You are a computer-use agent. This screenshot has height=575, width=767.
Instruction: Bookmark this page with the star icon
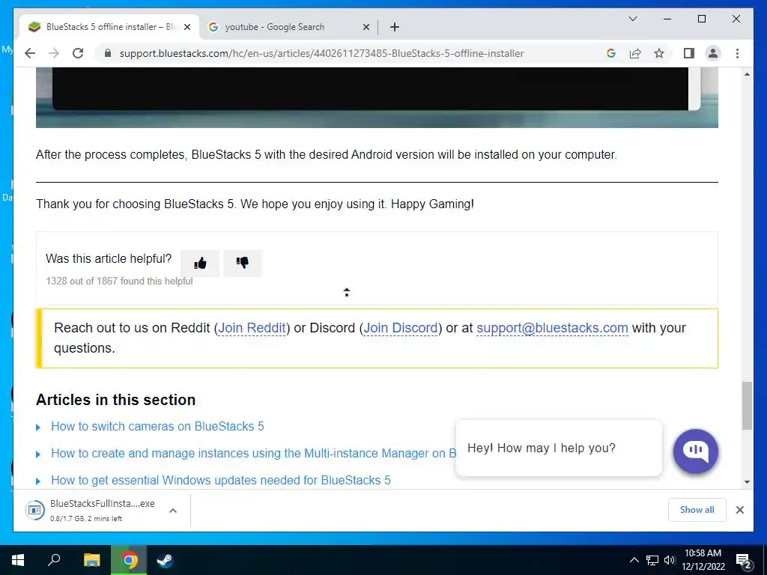coord(659,53)
